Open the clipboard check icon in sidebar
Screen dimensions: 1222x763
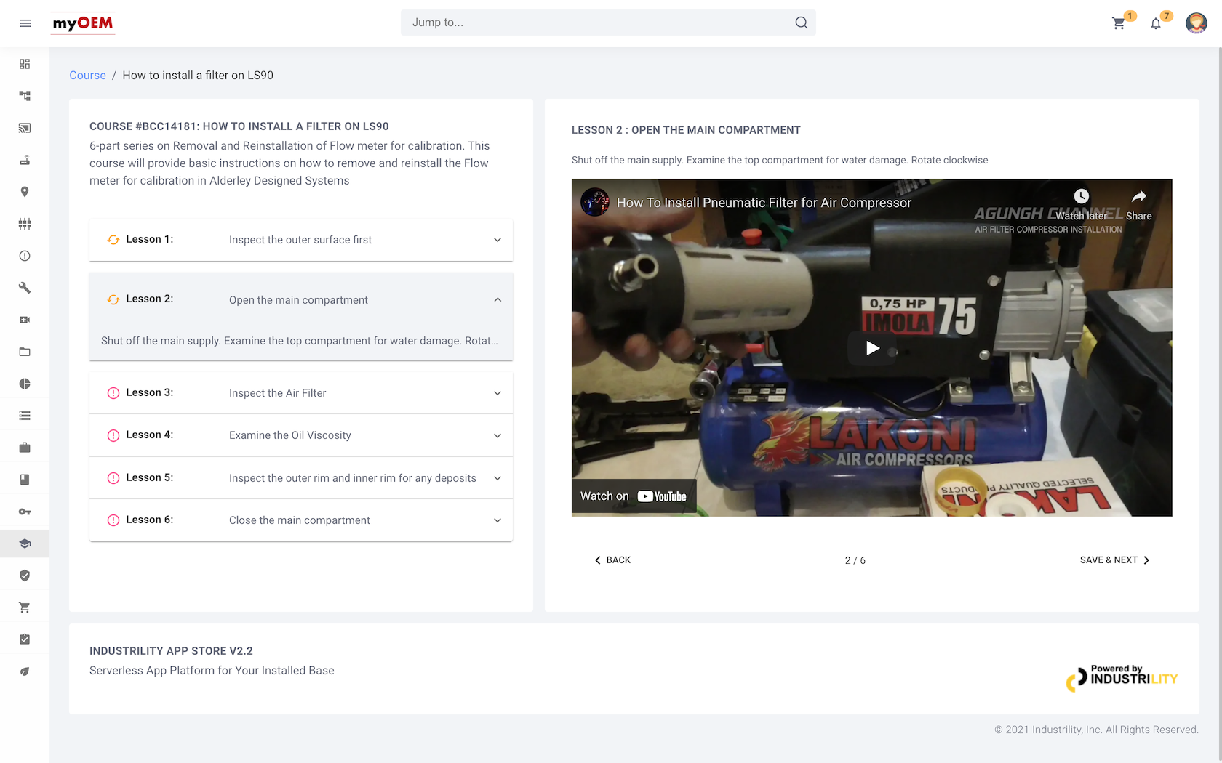coord(25,639)
